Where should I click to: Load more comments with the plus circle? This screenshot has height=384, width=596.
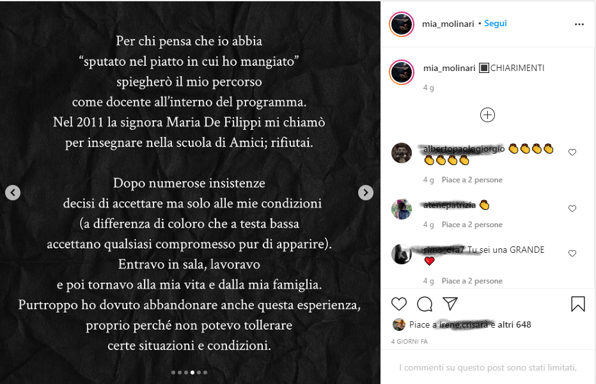tap(487, 115)
